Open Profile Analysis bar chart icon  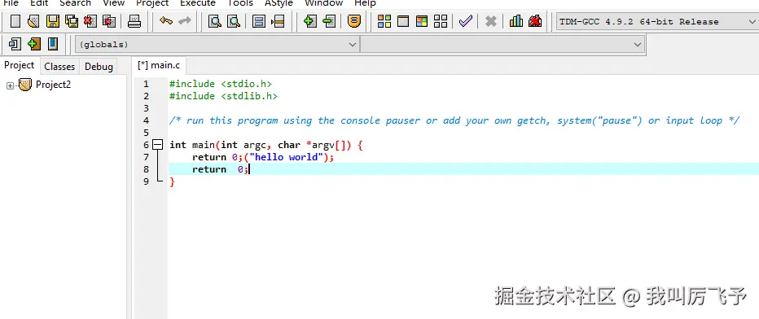pos(516,21)
